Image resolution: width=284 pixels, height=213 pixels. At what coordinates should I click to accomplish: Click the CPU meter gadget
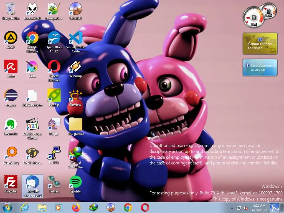pyautogui.click(x=253, y=17)
